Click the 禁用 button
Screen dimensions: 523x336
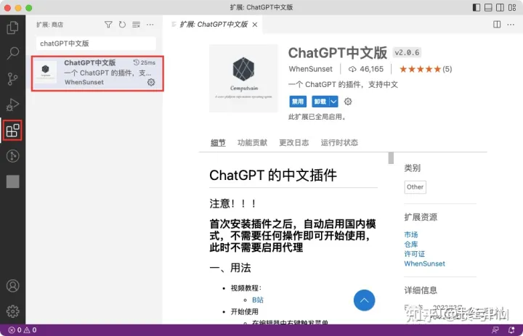(298, 102)
